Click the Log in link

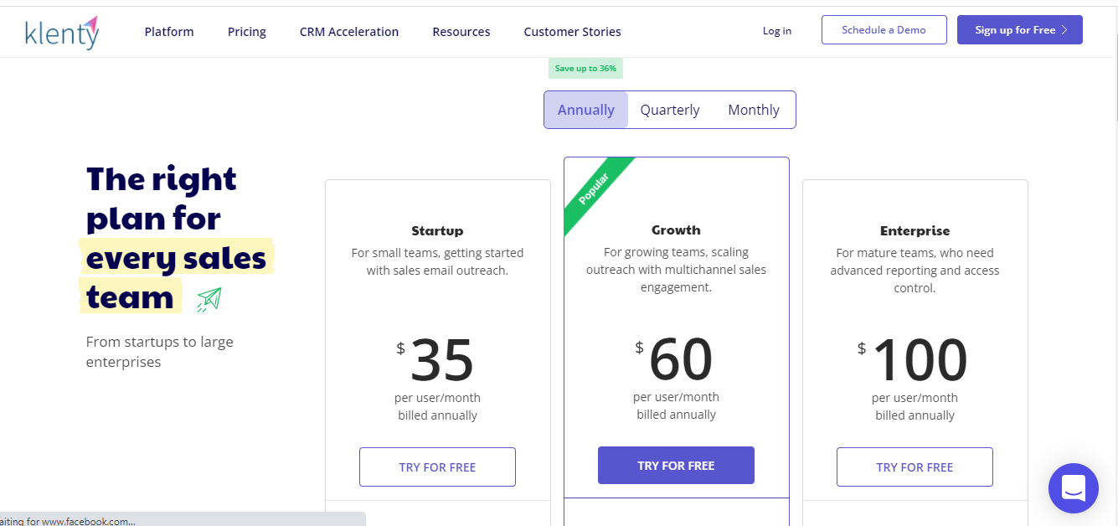(x=777, y=31)
